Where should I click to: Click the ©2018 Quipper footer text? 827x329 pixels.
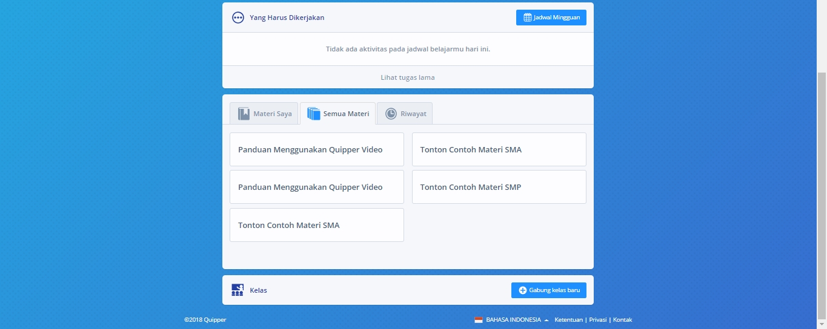coord(205,320)
